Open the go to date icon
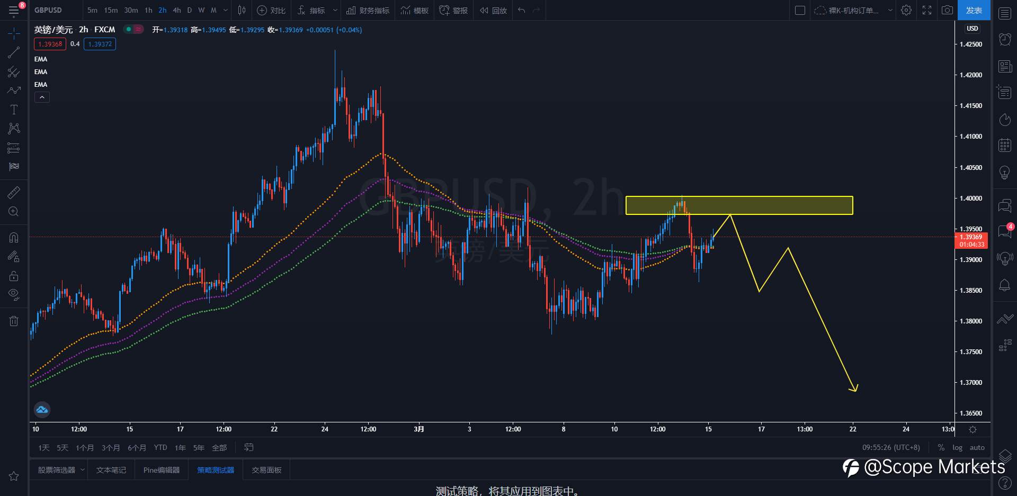This screenshot has height=496, width=1017. 248,448
